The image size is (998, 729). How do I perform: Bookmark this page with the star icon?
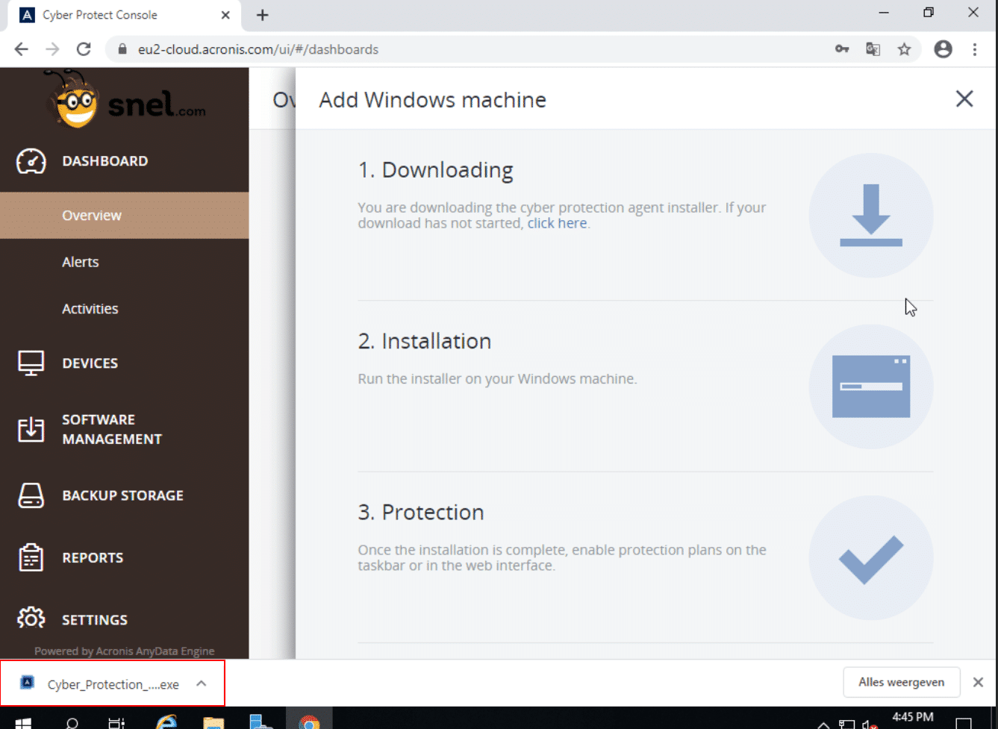(904, 49)
